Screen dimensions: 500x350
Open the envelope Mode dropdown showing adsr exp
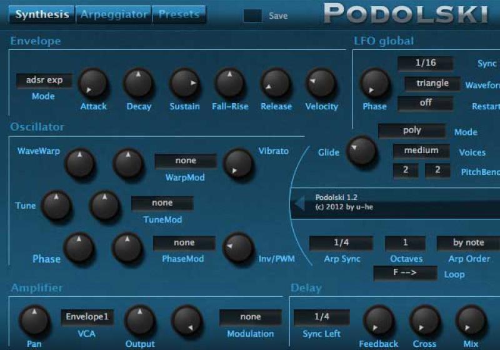(44, 80)
